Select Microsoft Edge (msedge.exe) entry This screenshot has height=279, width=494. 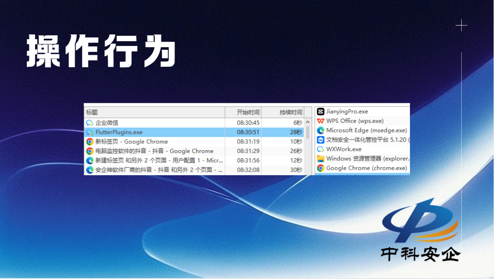367,130
